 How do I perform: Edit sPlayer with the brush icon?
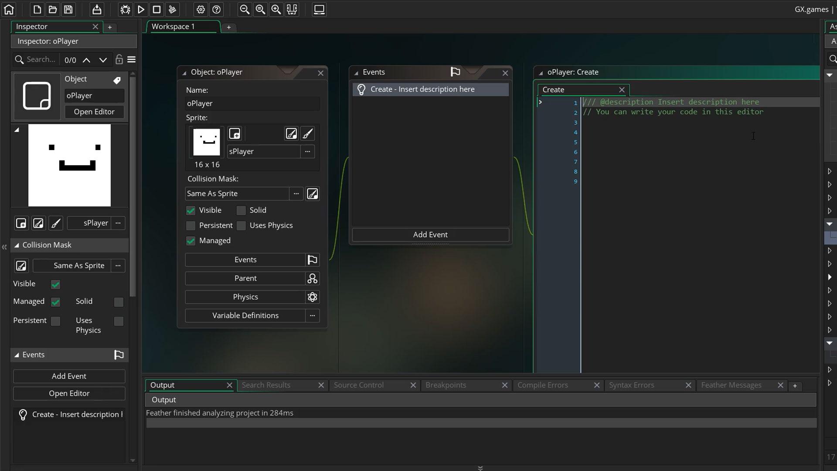click(x=308, y=133)
